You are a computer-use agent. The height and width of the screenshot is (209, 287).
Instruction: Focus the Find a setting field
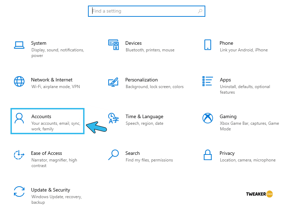click(x=146, y=11)
